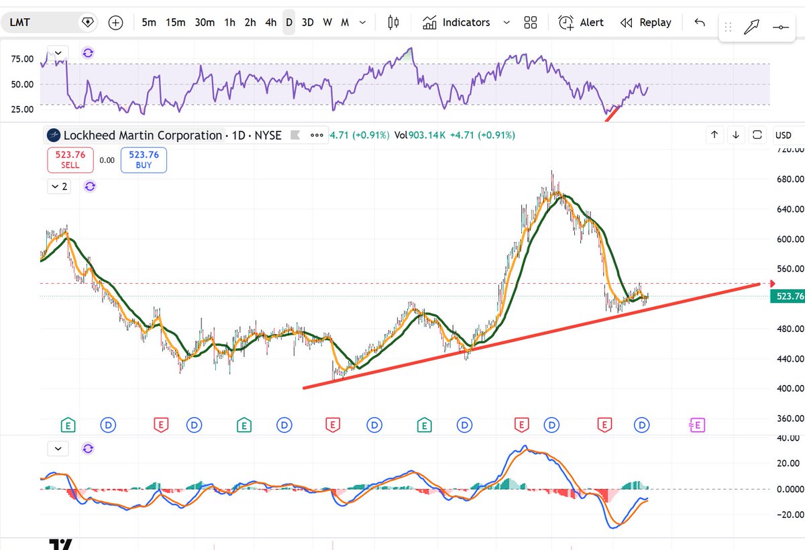This screenshot has width=805, height=550.
Task: Expand the indicators legend showing 2
Action: (60, 186)
